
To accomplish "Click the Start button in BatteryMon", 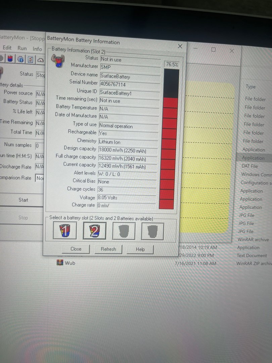I will click(x=23, y=200).
